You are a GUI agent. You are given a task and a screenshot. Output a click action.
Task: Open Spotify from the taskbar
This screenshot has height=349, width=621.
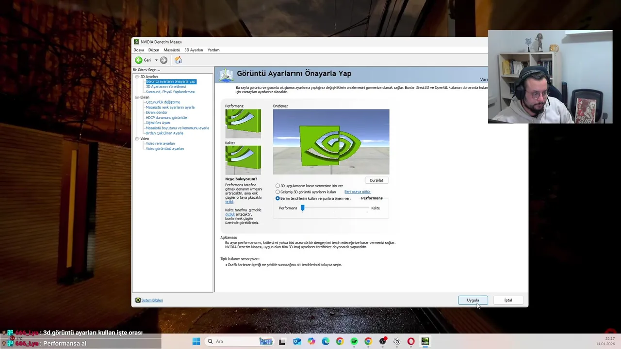point(354,342)
